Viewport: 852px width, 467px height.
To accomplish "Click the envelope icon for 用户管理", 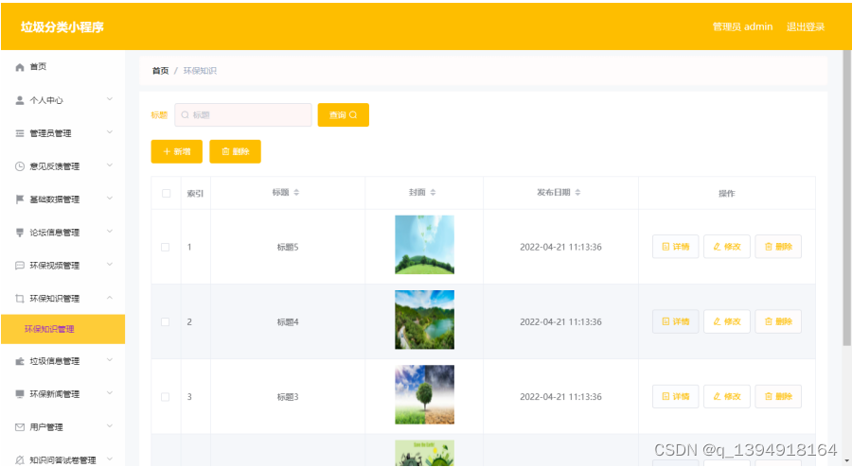I will coord(20,427).
